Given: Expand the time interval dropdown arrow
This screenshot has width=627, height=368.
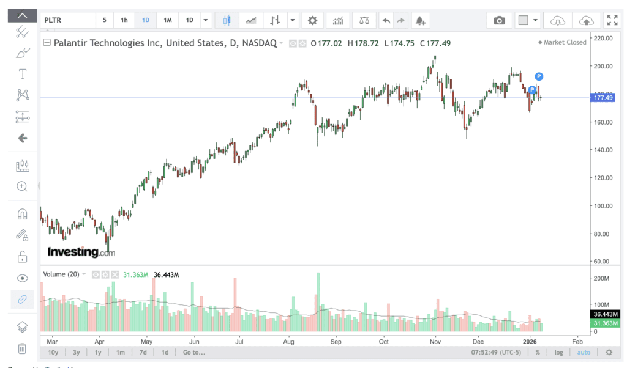Looking at the screenshot, I should pyautogui.click(x=206, y=20).
